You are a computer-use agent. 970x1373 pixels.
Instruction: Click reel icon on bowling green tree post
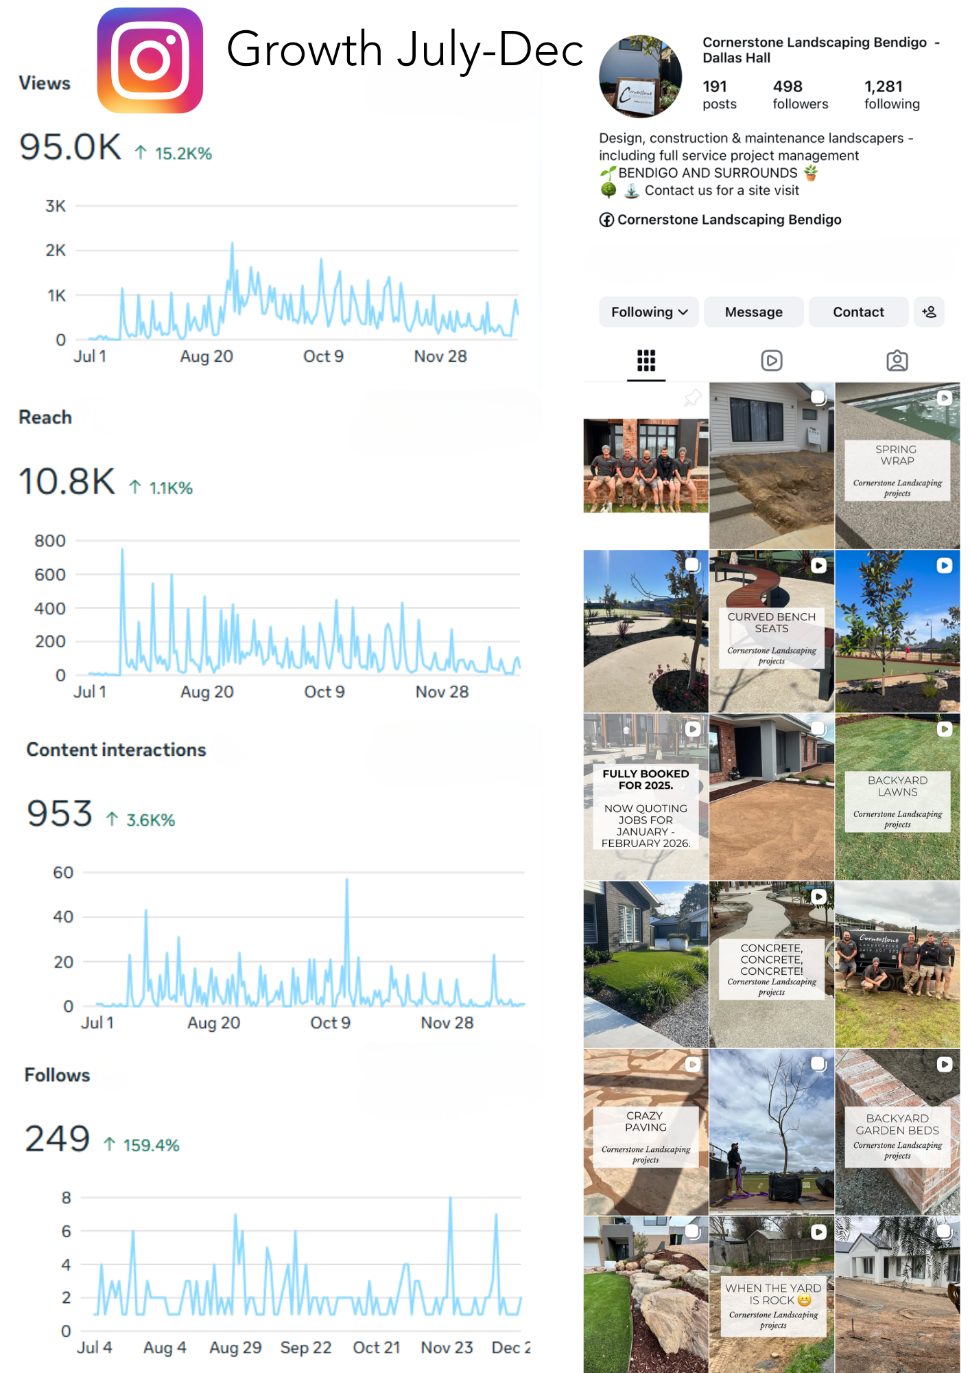coord(945,566)
